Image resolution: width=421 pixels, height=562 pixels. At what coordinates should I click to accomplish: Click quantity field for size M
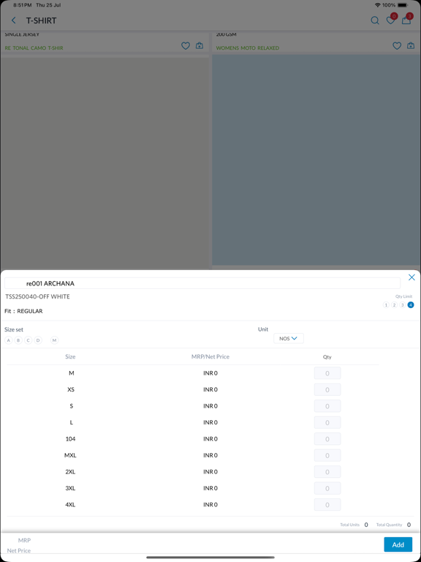pos(327,373)
